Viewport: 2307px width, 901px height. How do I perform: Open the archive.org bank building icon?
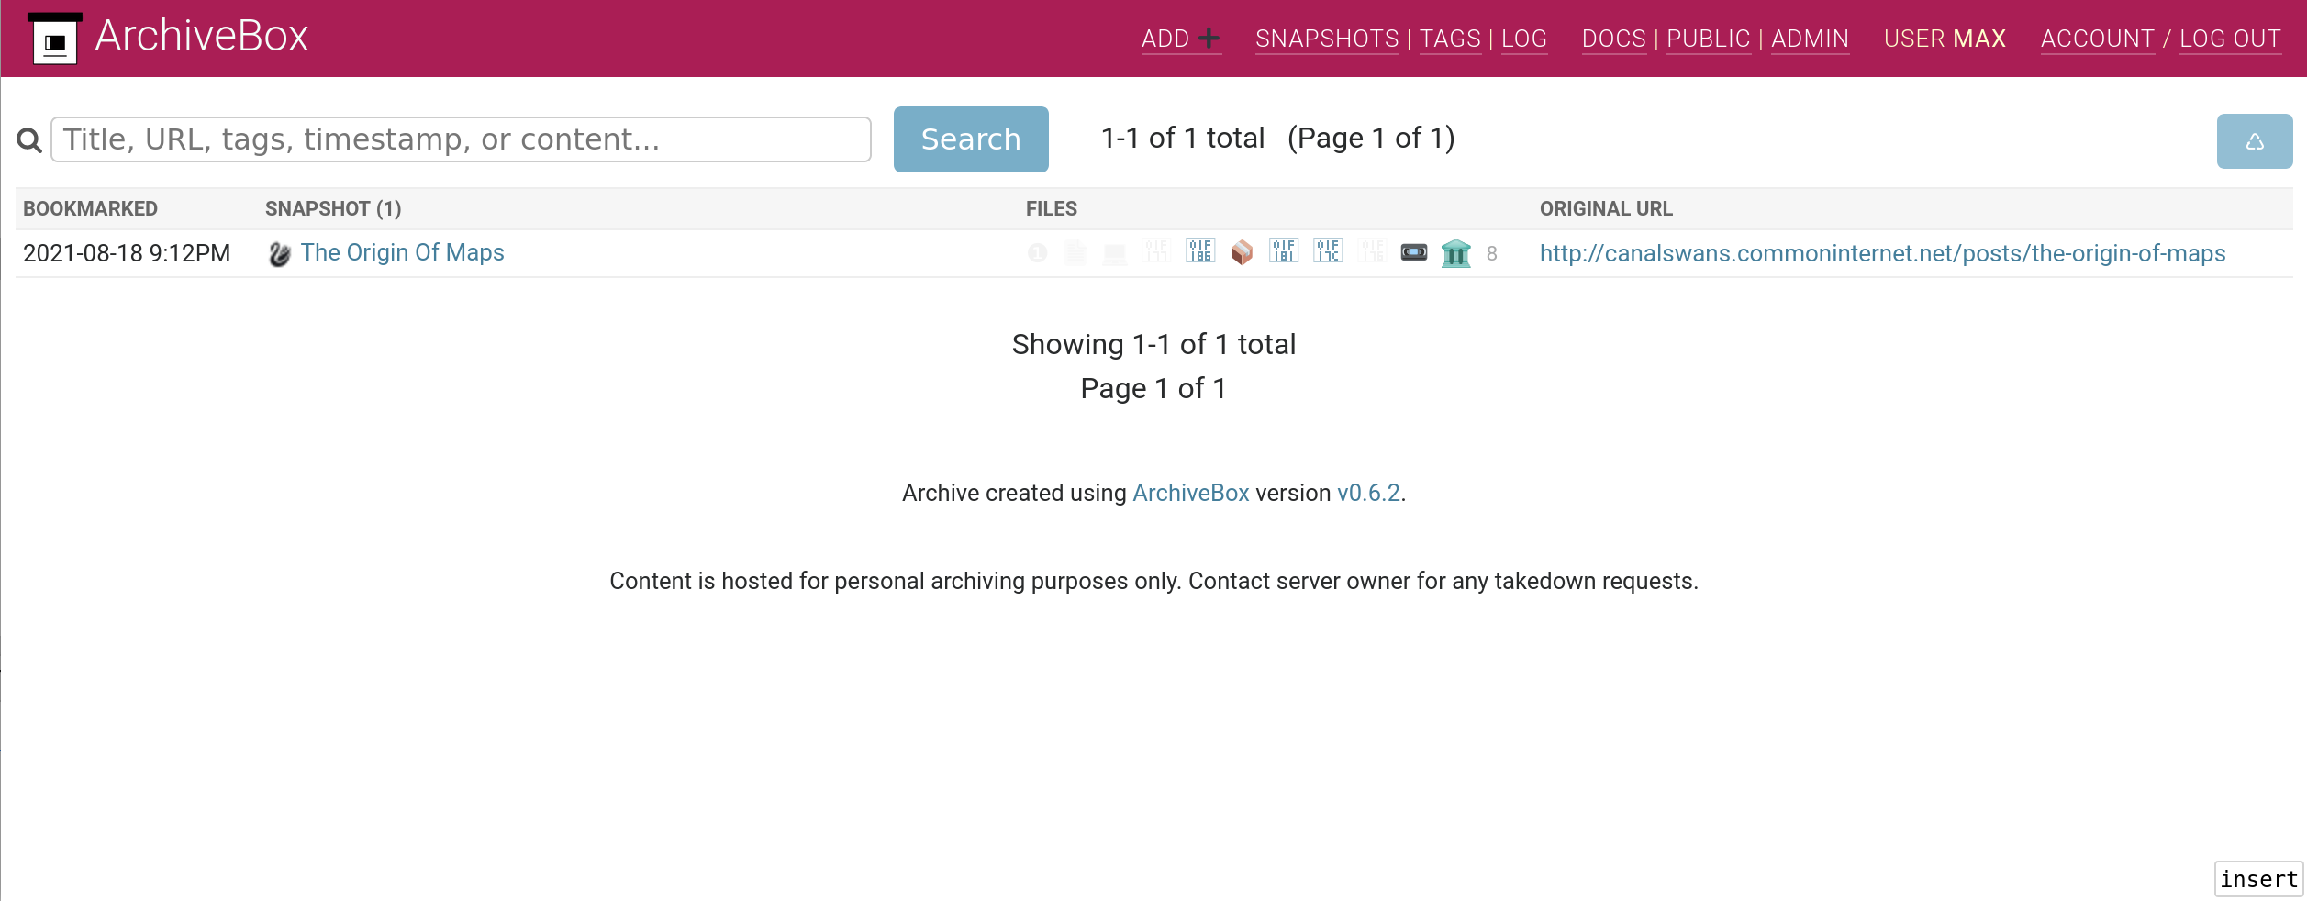point(1455,253)
